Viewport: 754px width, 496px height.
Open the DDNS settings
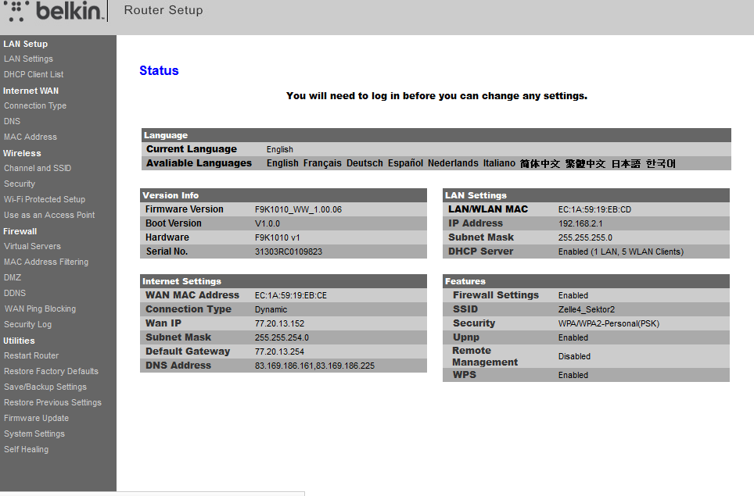(15, 293)
